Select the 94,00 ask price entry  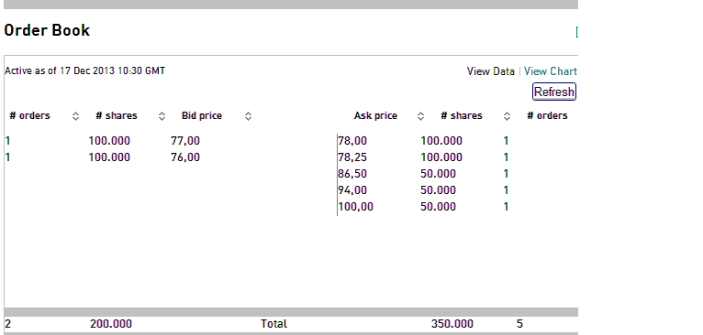point(352,190)
